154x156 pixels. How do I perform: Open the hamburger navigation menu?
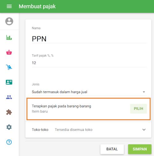pos(9,6)
